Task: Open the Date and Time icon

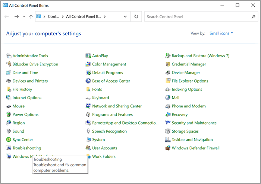Action: (x=9, y=72)
